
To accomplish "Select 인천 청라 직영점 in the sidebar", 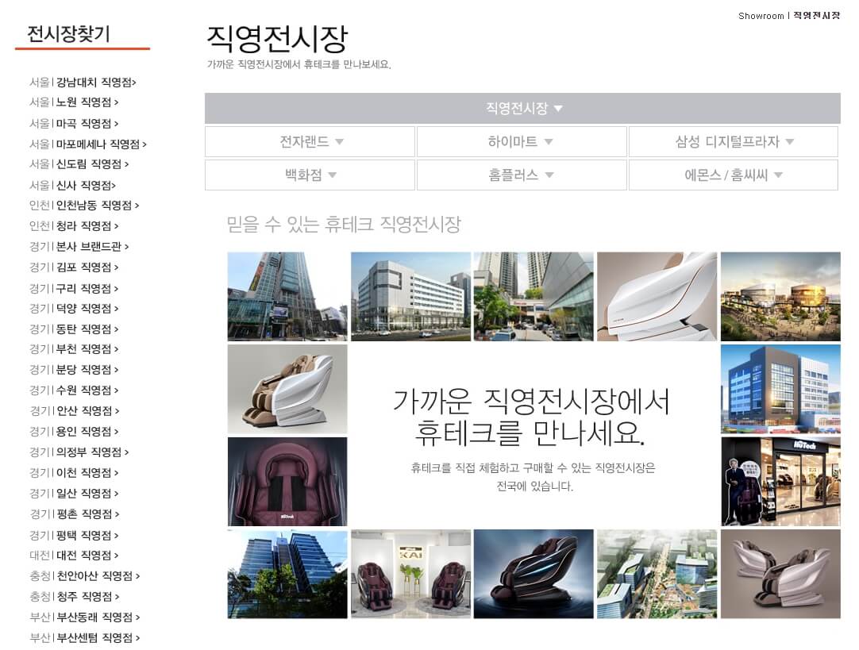I will click(x=74, y=226).
